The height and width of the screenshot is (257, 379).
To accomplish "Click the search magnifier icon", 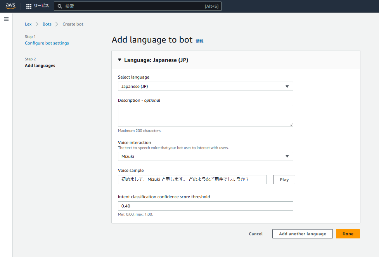I will (x=60, y=6).
